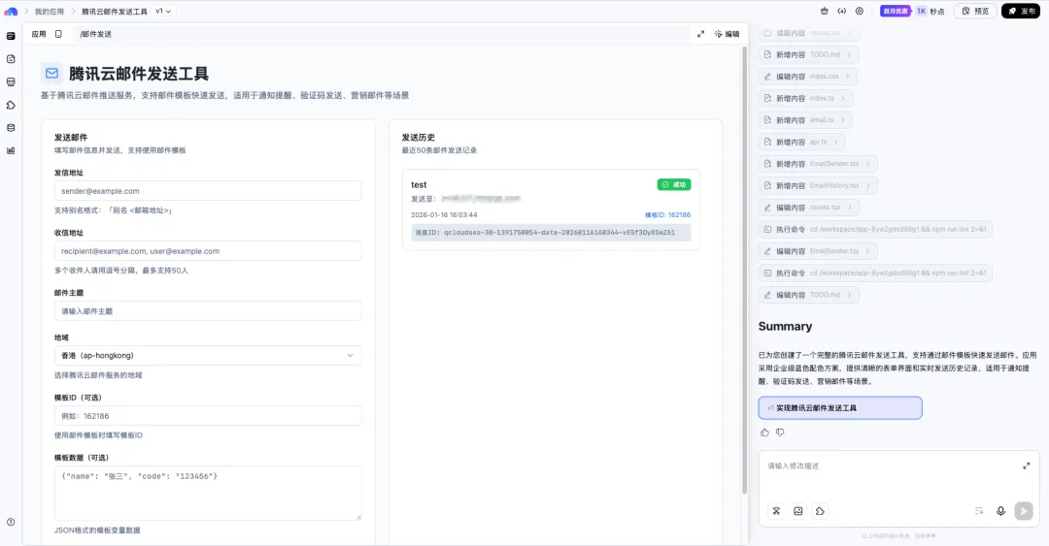Start voice input with the microphone icon
Image resolution: width=1049 pixels, height=546 pixels.
pyautogui.click(x=1000, y=511)
